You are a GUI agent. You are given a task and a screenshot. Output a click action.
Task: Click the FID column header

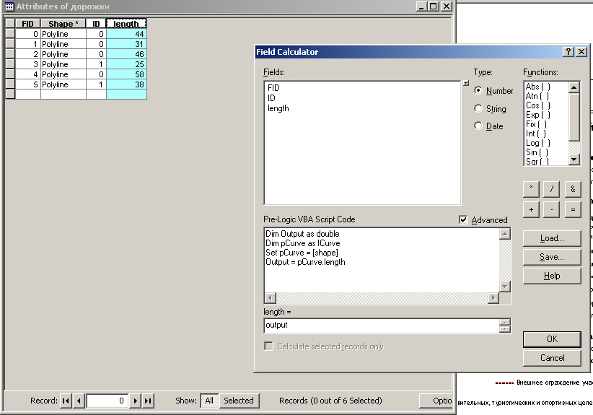coord(27,23)
